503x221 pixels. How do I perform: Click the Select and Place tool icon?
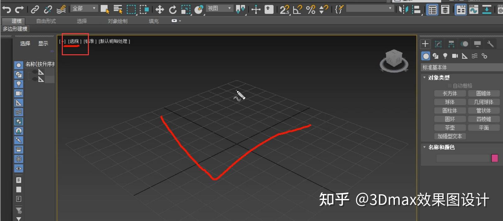pyautogui.click(x=199, y=10)
